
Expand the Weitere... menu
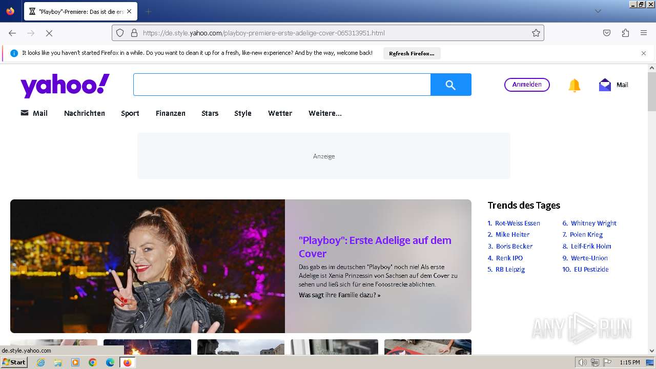pyautogui.click(x=325, y=113)
